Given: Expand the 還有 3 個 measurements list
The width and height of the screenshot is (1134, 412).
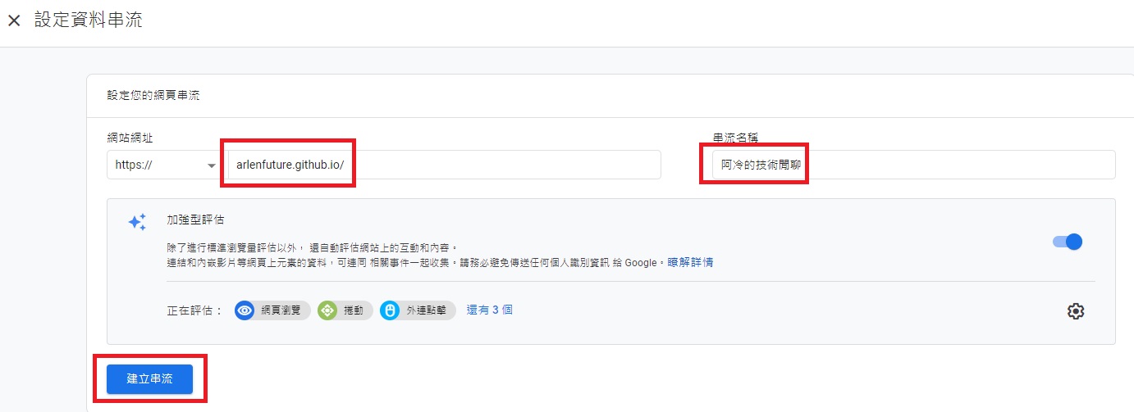Looking at the screenshot, I should pos(489,310).
